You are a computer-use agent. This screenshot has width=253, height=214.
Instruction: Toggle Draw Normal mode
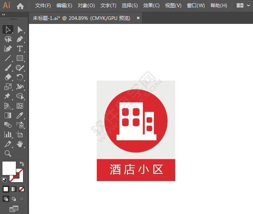coord(6,198)
